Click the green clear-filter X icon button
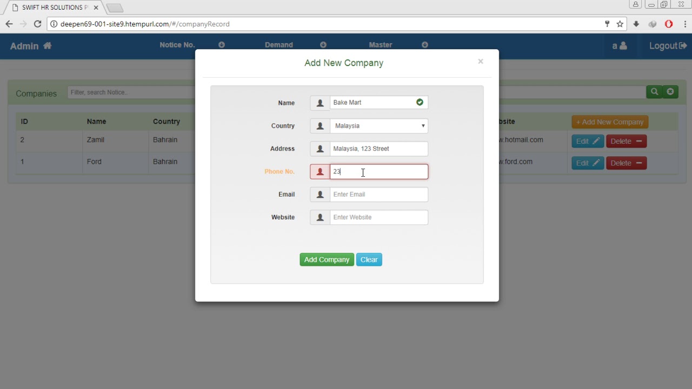Screen dimensions: 692x389 (x=670, y=92)
